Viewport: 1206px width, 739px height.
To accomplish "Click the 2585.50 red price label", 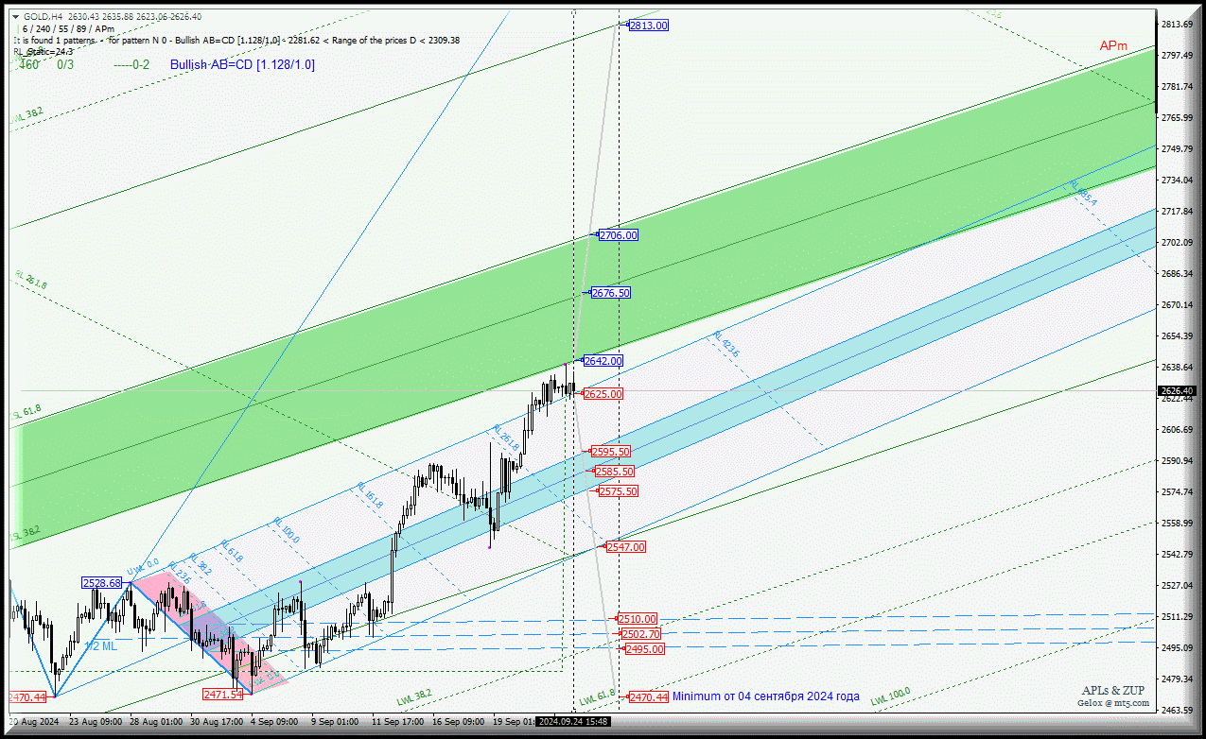I will point(614,472).
